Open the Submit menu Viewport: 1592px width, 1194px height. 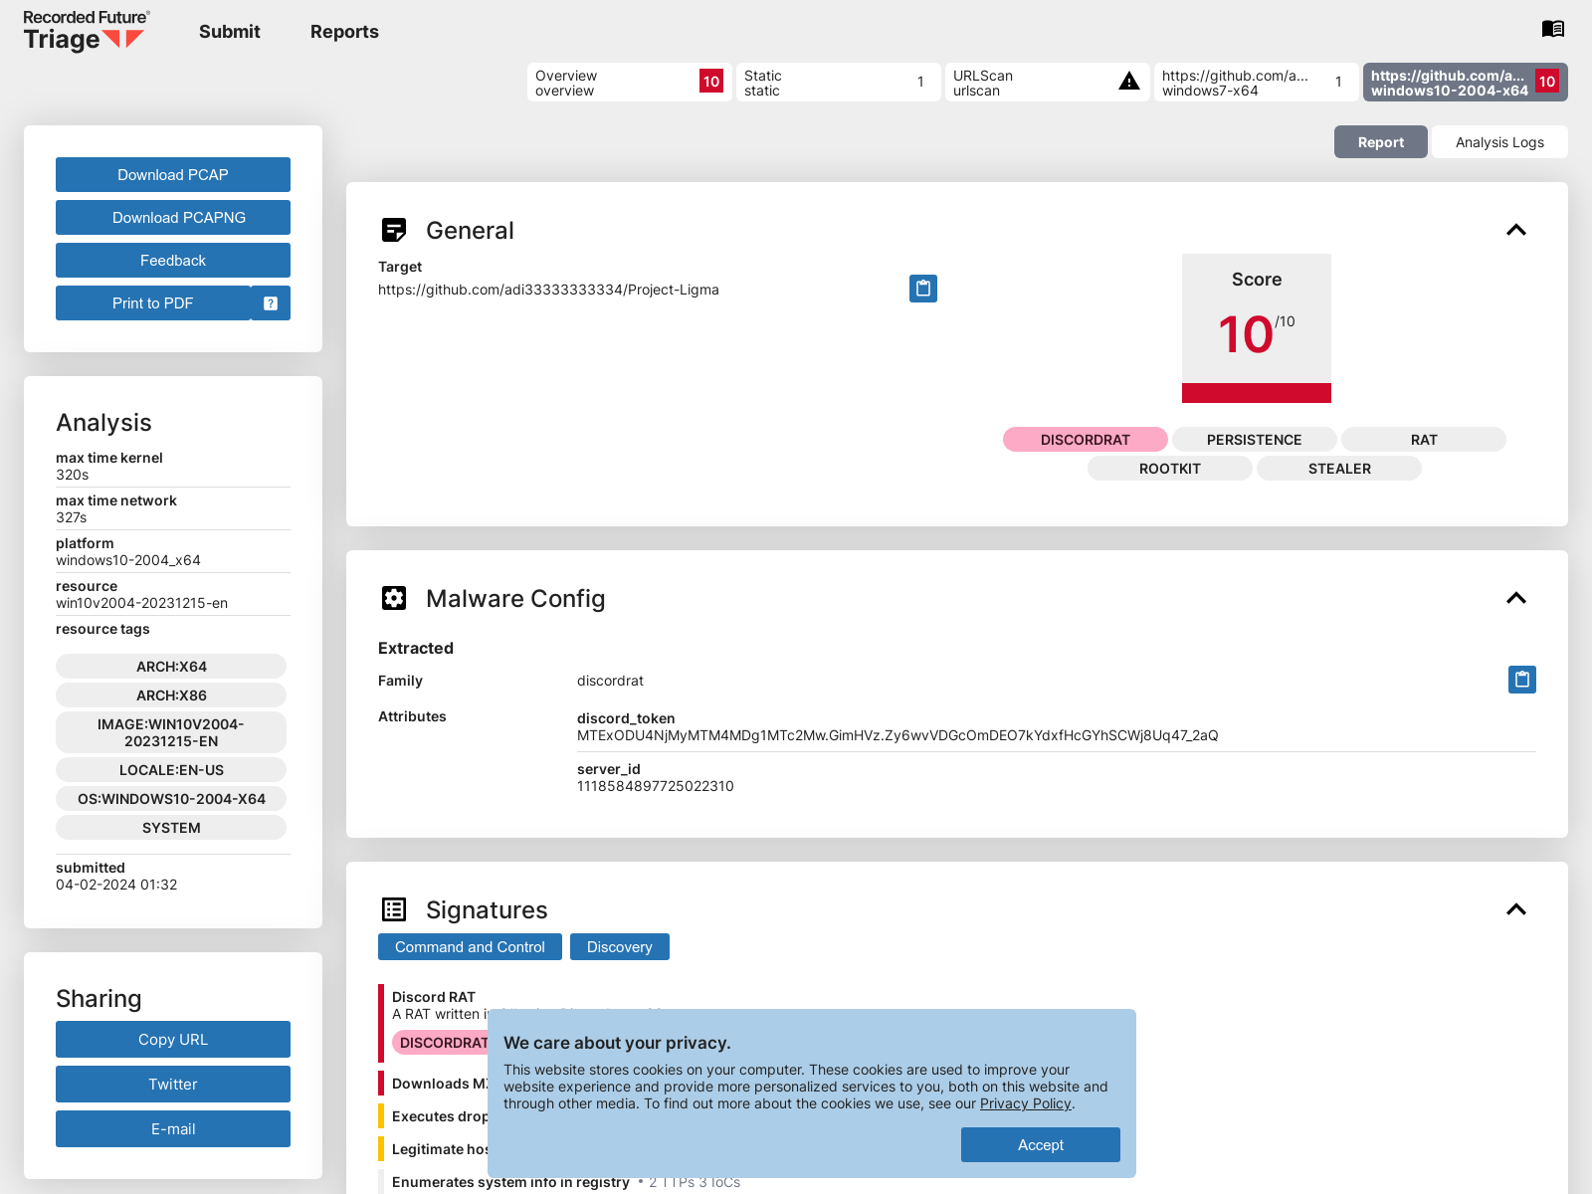click(x=230, y=32)
